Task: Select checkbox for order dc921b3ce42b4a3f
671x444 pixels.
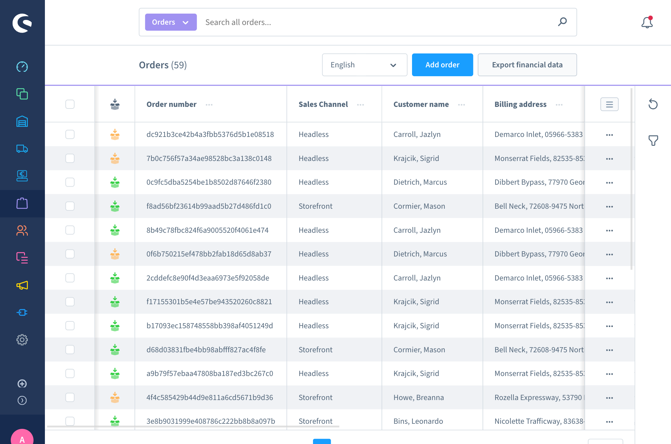Action: click(x=70, y=134)
